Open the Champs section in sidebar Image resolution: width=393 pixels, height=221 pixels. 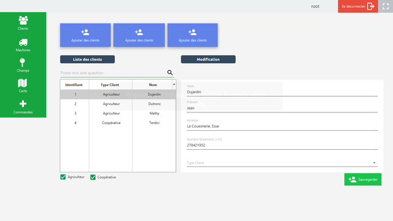coord(23,66)
